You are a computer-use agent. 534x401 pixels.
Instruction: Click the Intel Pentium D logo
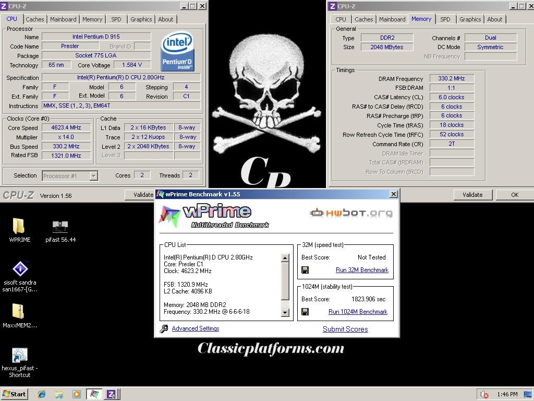pyautogui.click(x=177, y=52)
